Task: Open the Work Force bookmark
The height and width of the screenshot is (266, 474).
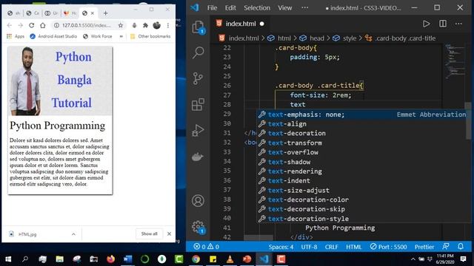Action: click(98, 36)
